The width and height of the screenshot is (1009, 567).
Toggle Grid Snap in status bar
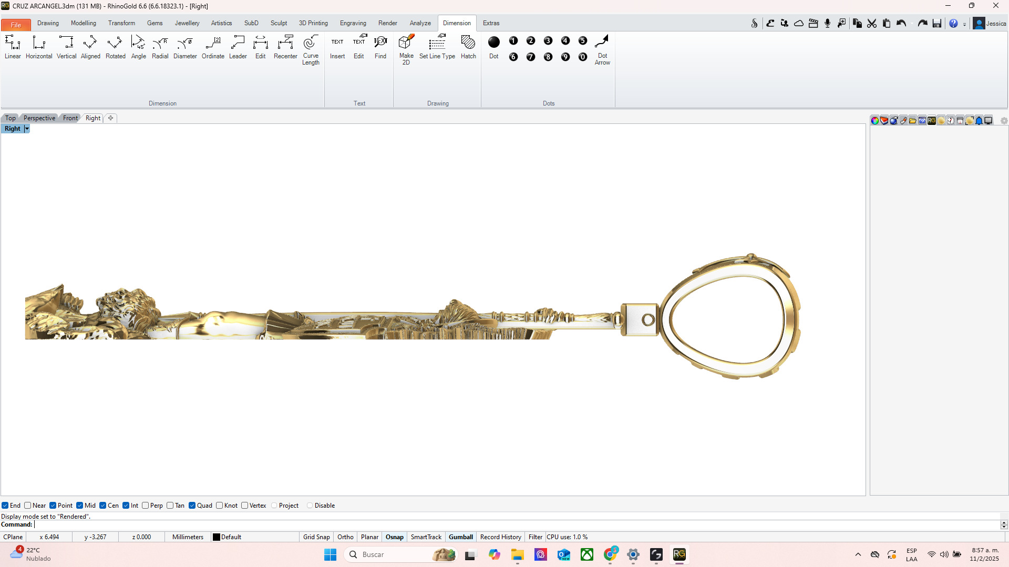coord(316,537)
